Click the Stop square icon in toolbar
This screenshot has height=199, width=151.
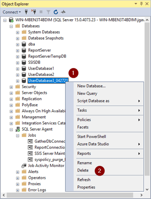click(41, 12)
